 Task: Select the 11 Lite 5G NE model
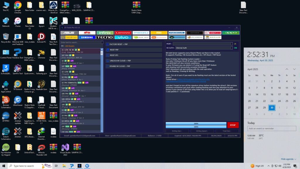[81, 51]
